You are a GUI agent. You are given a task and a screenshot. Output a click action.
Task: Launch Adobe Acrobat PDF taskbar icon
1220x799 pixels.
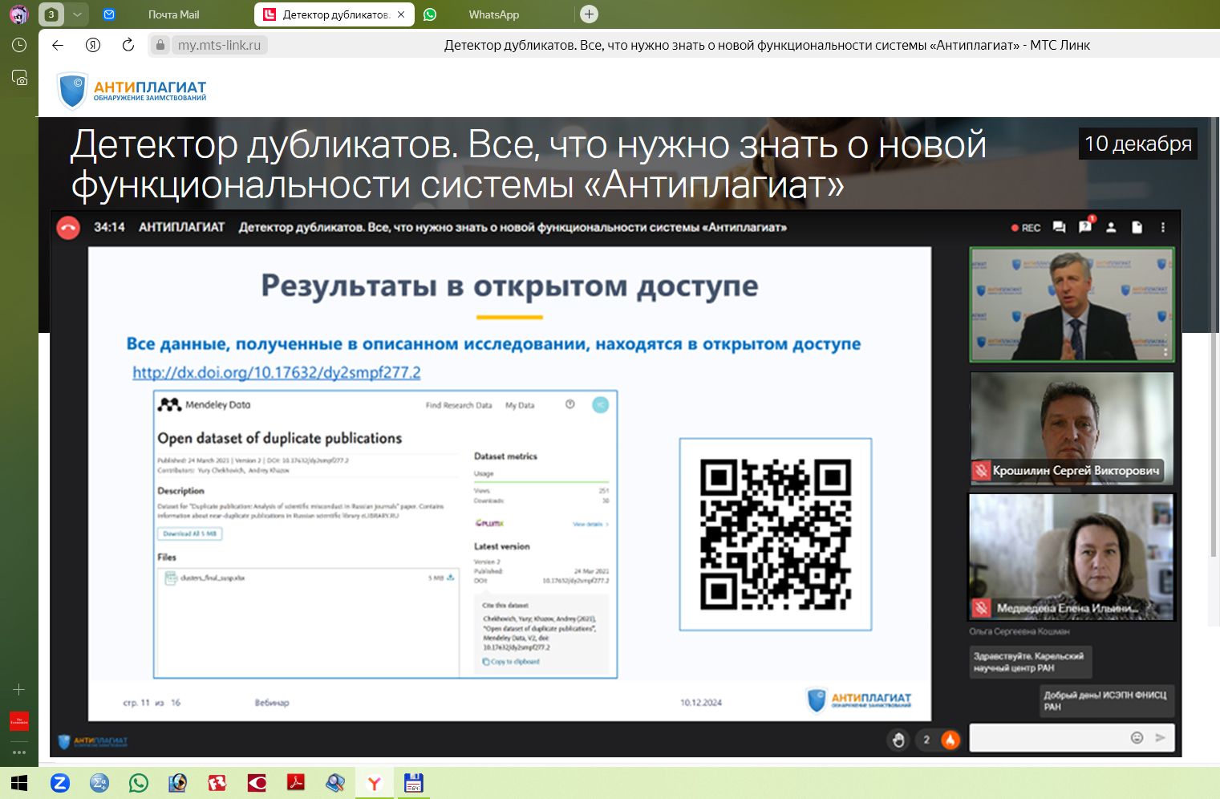tap(296, 783)
